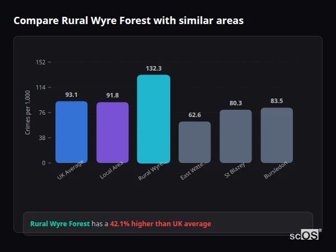
Task: Click the chart heading Compare Rural Wyre Forest
Action: click(x=129, y=21)
